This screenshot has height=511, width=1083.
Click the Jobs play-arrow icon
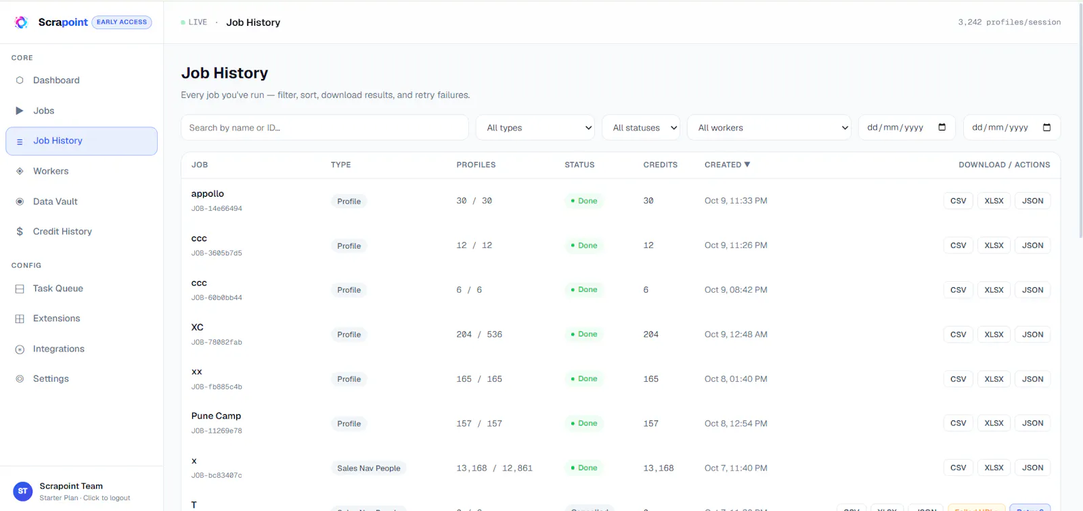tap(20, 111)
